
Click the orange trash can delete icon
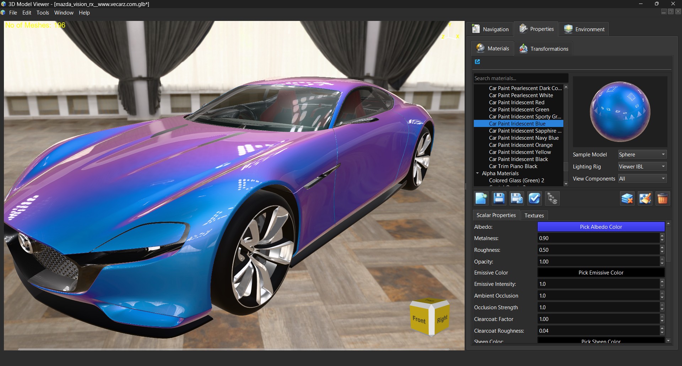(x=662, y=199)
